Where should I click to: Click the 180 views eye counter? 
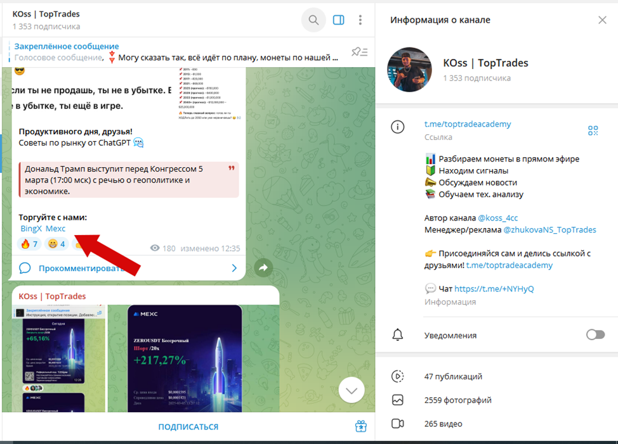tap(163, 248)
